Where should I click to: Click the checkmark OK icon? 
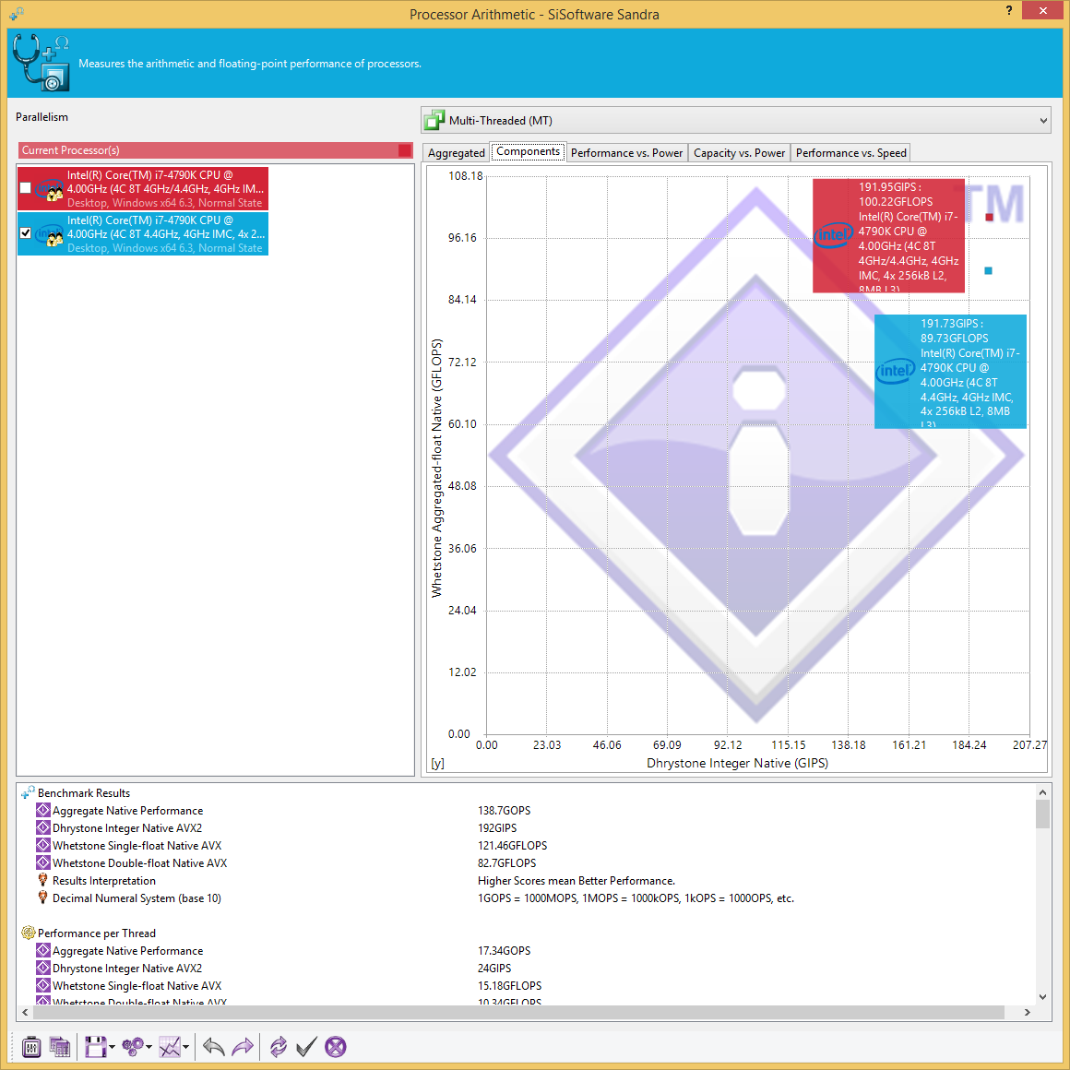coord(306,1046)
